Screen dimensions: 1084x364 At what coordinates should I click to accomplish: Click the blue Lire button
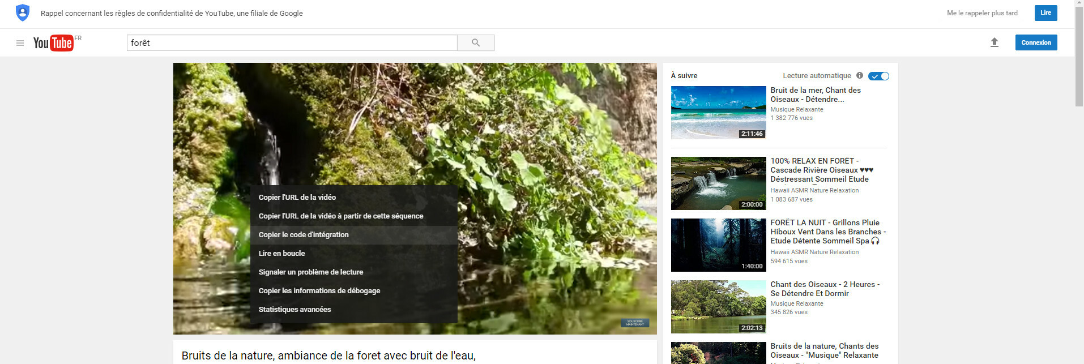(x=1045, y=13)
